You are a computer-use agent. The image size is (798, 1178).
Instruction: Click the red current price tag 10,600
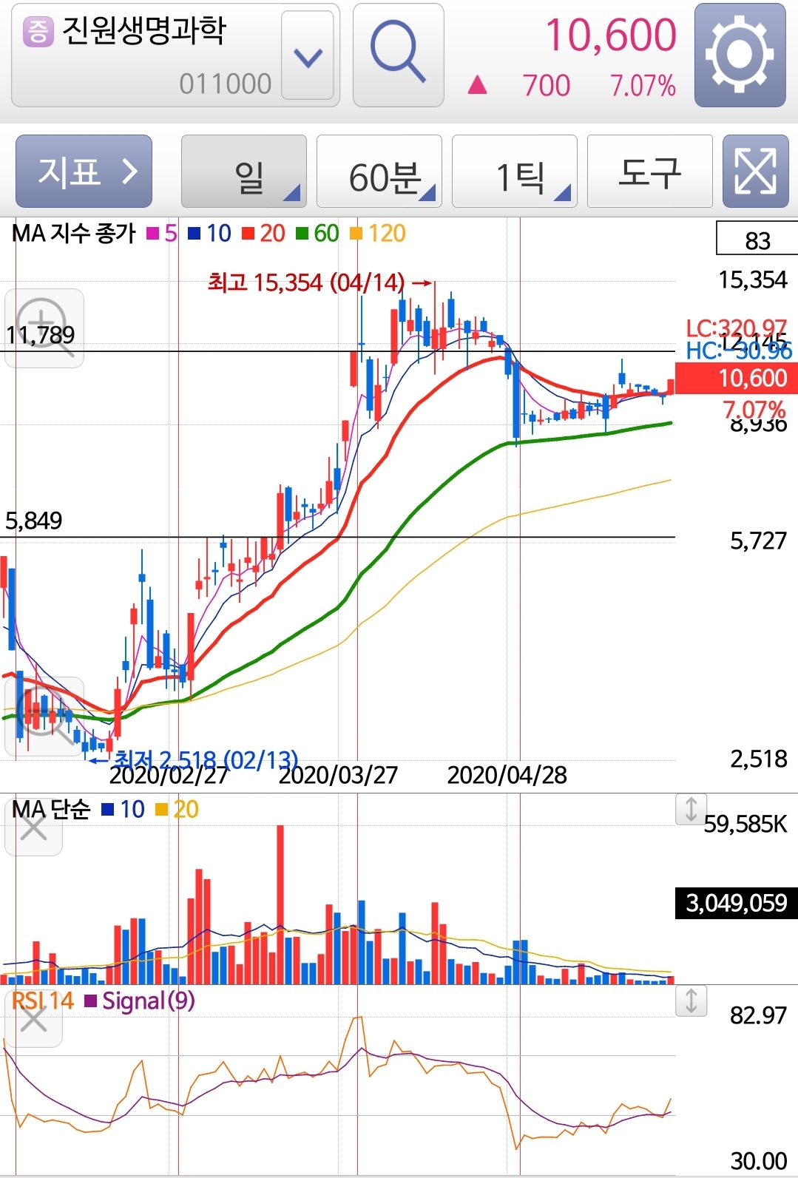(x=737, y=379)
